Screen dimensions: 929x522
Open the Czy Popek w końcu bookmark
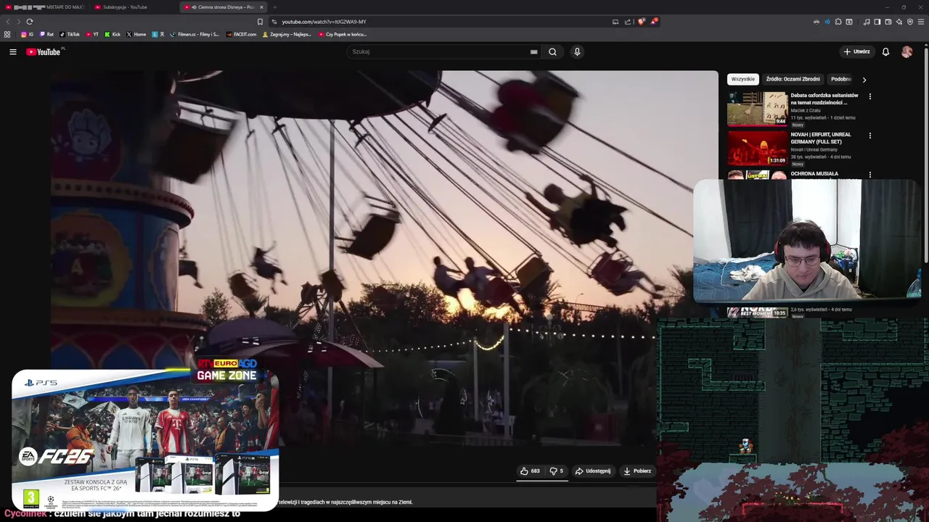(342, 34)
